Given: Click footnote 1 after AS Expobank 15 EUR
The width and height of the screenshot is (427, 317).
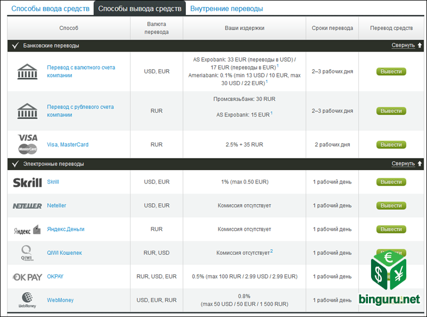Looking at the screenshot, I should pyautogui.click(x=272, y=113).
